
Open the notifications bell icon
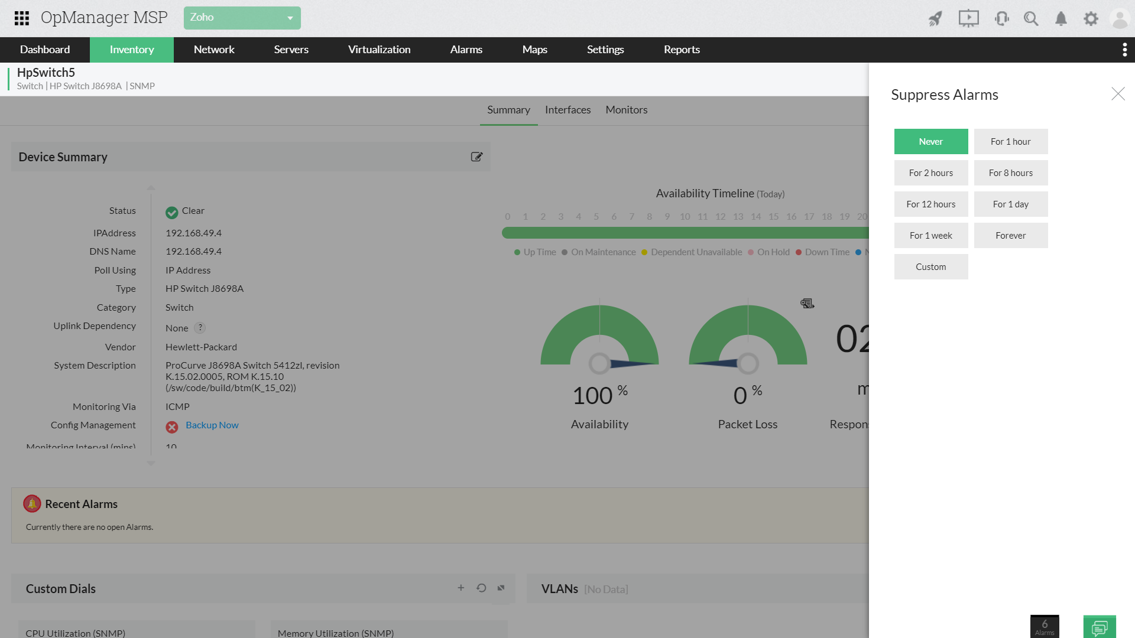1061,18
